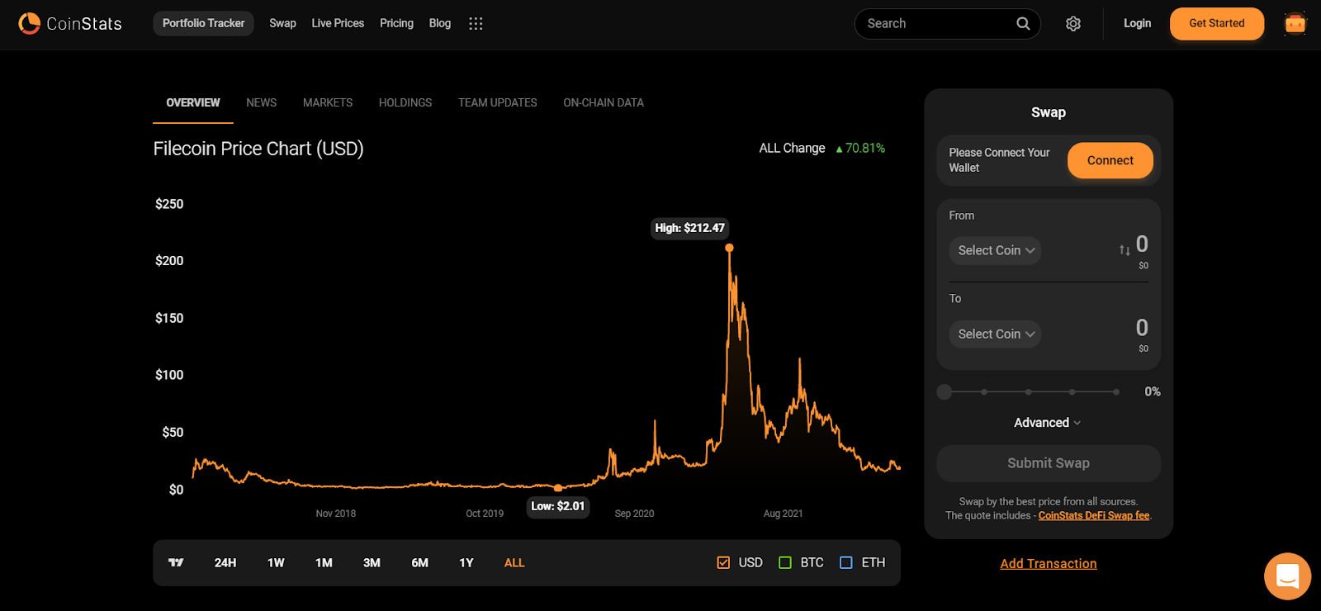Click the High price marker dot

[729, 248]
